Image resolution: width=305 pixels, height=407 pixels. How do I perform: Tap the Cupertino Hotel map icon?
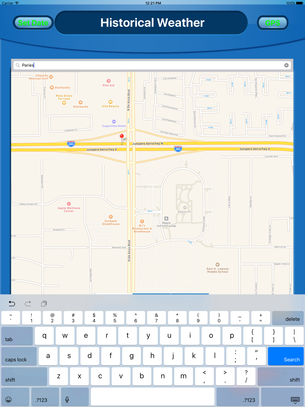click(114, 122)
